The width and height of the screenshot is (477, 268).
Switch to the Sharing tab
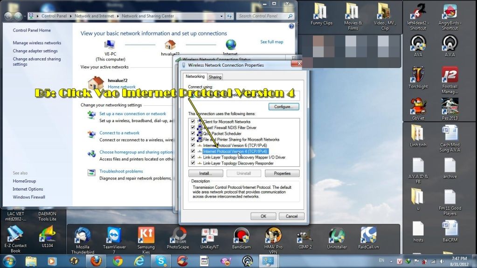pos(215,77)
